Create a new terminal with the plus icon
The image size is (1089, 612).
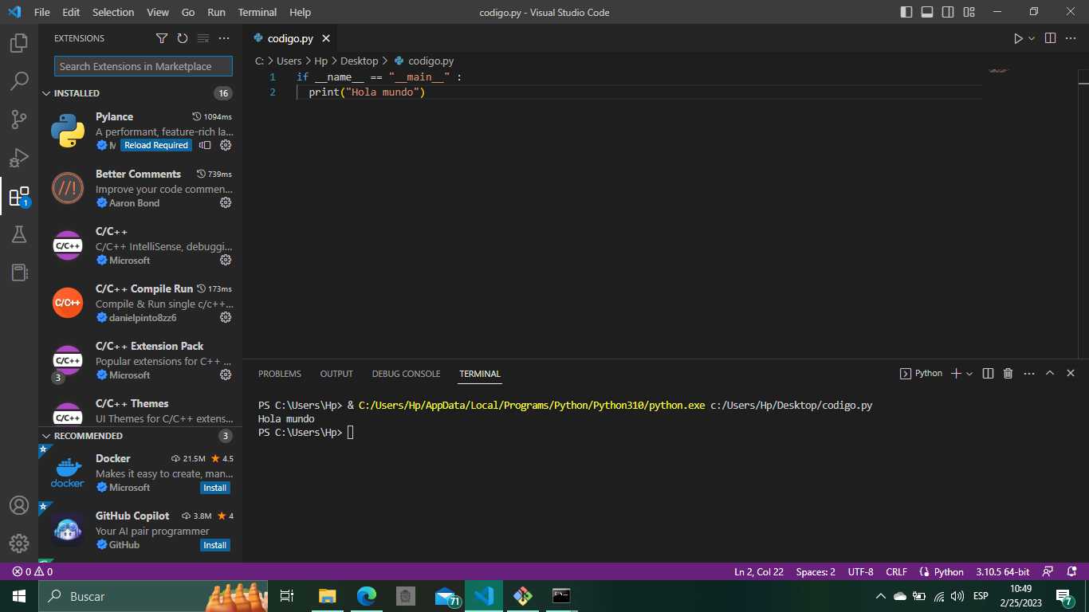click(955, 373)
